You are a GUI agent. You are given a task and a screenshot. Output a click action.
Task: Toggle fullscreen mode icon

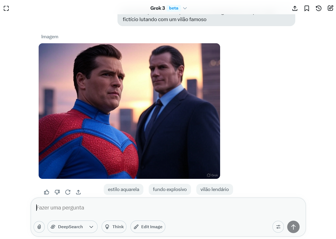tap(6, 8)
